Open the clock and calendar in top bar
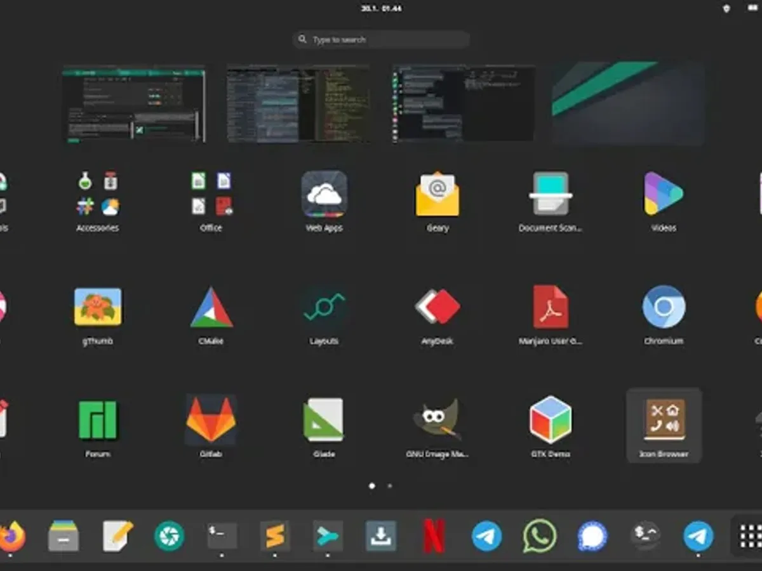The height and width of the screenshot is (571, 762). coord(381,8)
